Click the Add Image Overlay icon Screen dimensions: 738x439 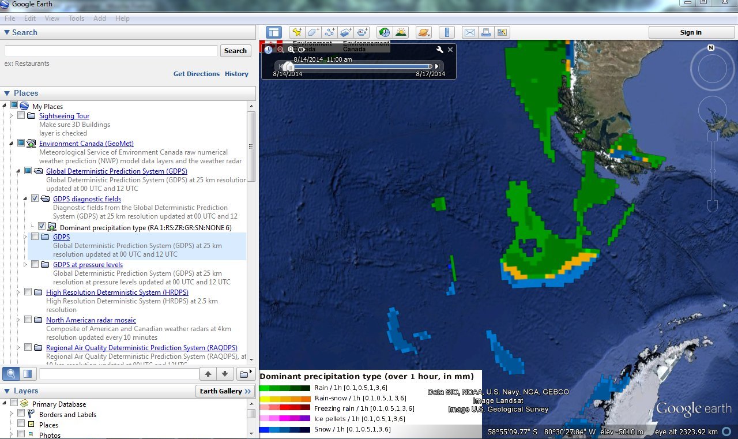[346, 32]
